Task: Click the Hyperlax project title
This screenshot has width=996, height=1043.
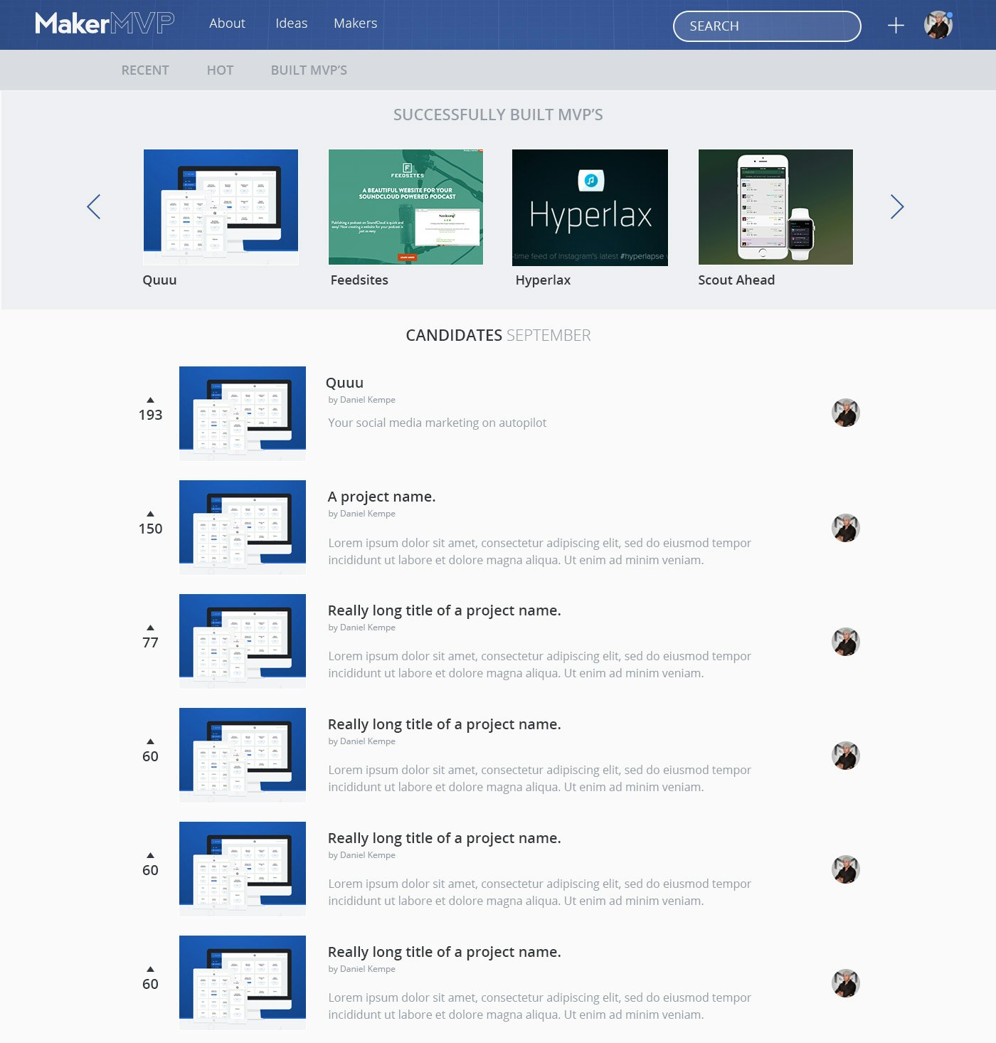Action: click(542, 280)
